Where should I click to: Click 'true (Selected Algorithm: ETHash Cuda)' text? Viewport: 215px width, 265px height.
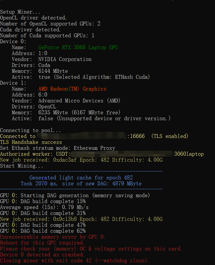coord(94,77)
